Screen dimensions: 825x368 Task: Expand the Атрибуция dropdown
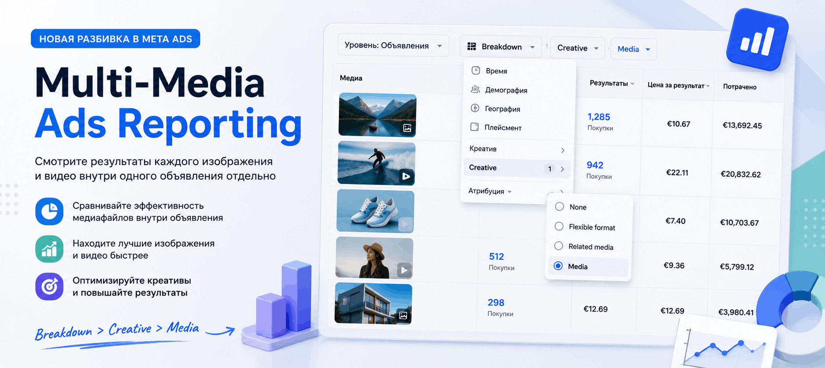(490, 191)
